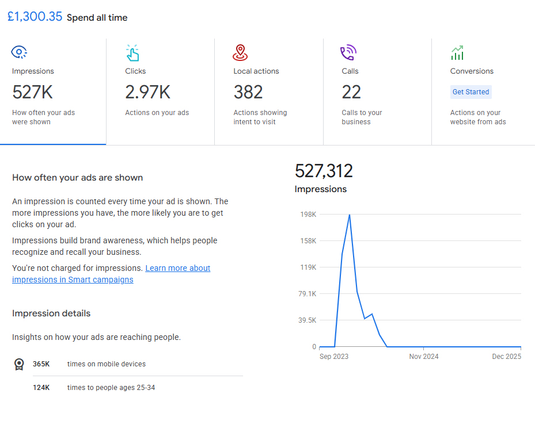Click the impression details badge icon
This screenshot has height=436, width=535.
[19, 364]
